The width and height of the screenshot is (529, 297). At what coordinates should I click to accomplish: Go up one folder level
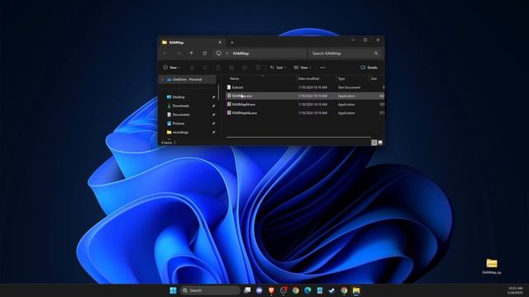(x=191, y=53)
